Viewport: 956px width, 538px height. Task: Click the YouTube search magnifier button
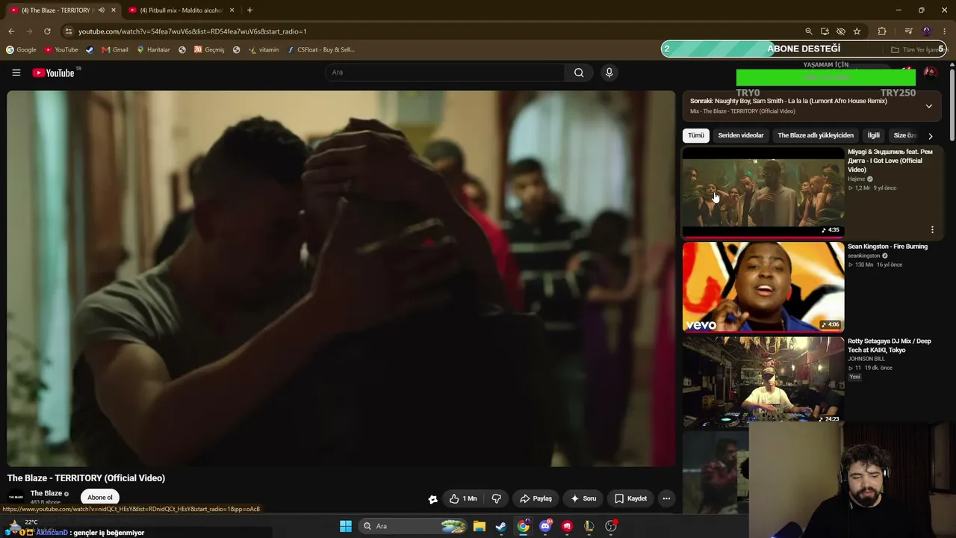tap(579, 72)
